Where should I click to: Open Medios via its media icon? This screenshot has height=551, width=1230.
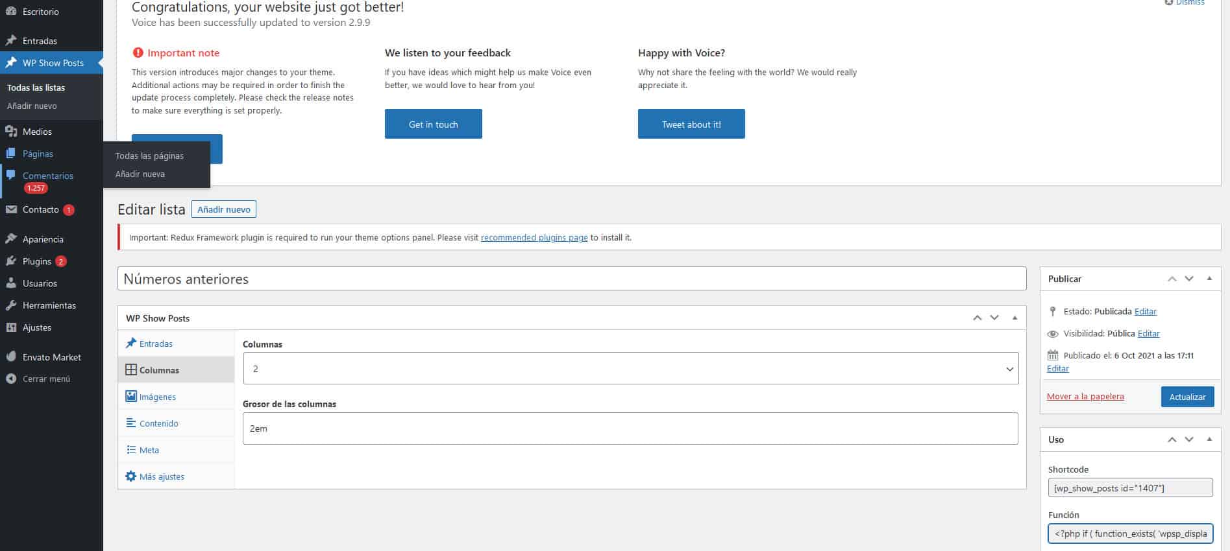tap(11, 132)
